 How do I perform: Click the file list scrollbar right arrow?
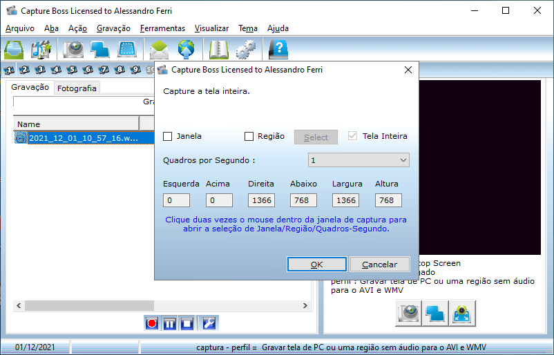(305, 305)
